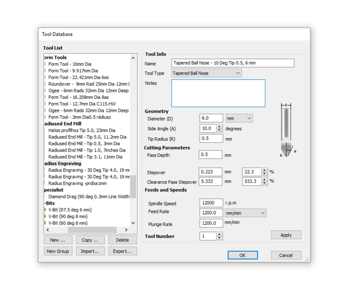Click the New Group button
The width and height of the screenshot is (342, 293).
[x=58, y=251]
